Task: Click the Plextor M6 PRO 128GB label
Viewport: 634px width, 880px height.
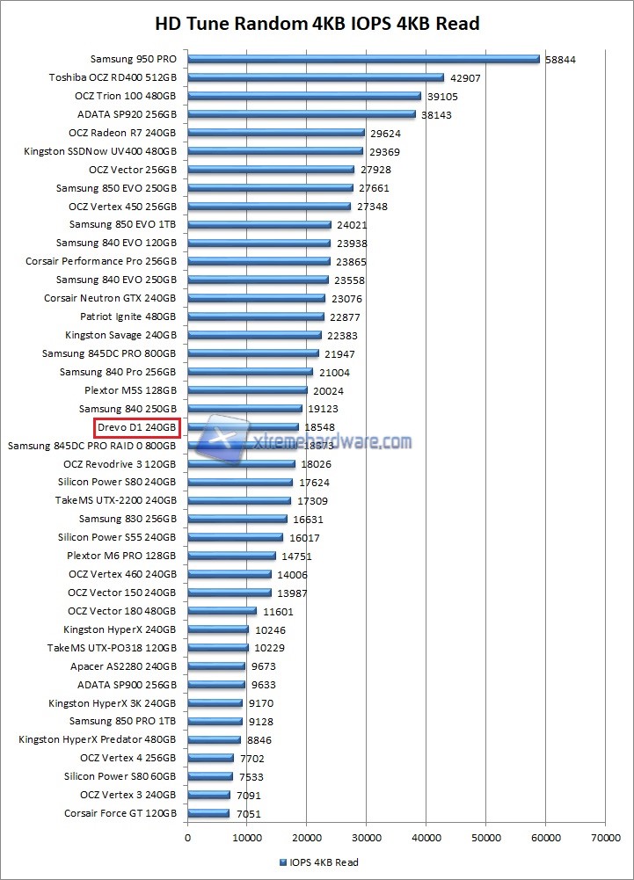Action: click(x=122, y=556)
